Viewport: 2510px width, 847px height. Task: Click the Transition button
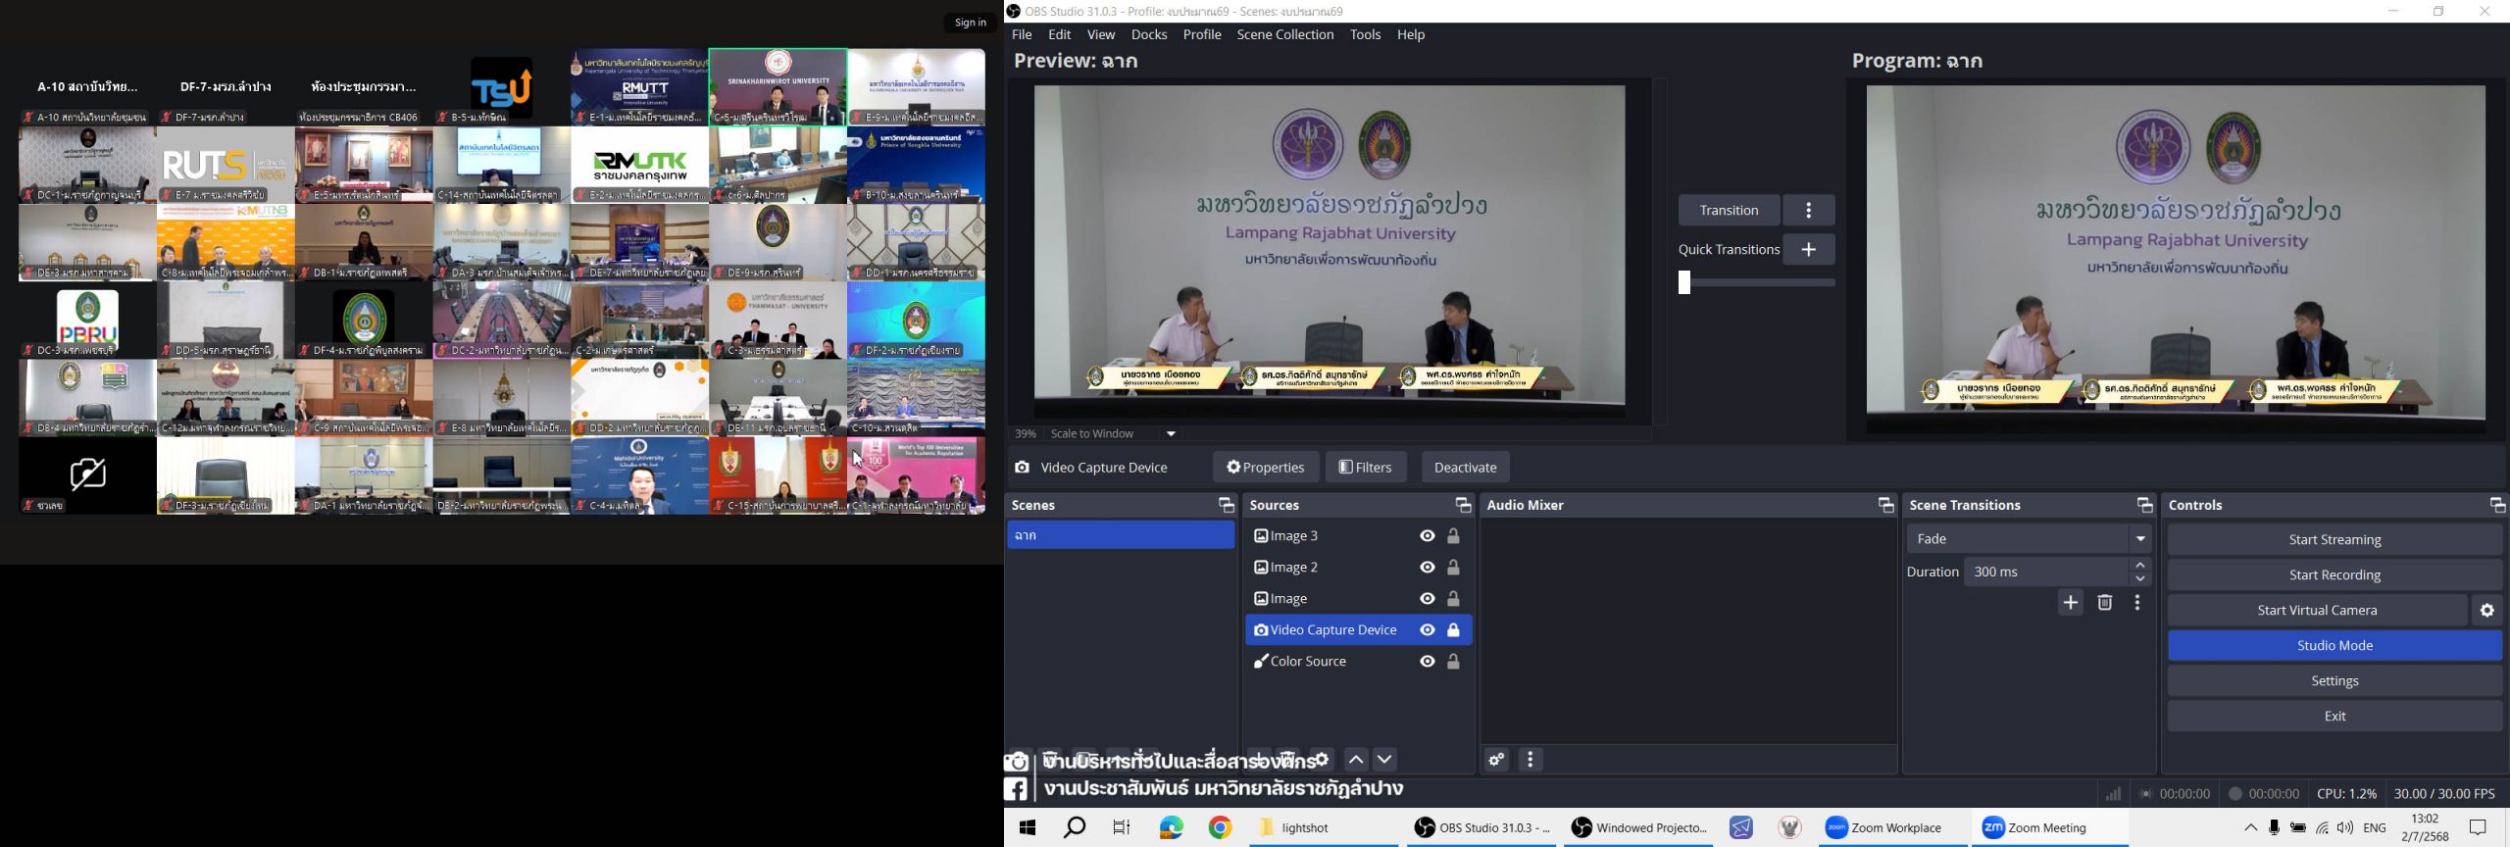1729,211
